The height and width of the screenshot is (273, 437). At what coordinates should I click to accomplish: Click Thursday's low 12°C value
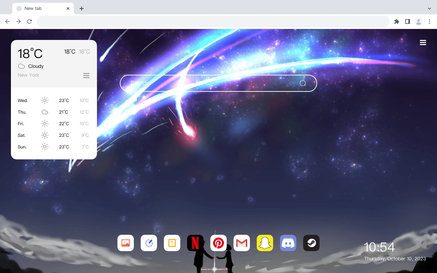(84, 112)
